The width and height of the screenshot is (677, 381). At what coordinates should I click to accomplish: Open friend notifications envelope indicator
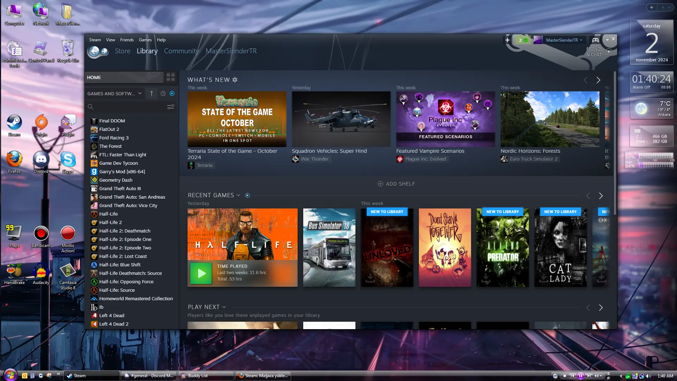(x=523, y=40)
